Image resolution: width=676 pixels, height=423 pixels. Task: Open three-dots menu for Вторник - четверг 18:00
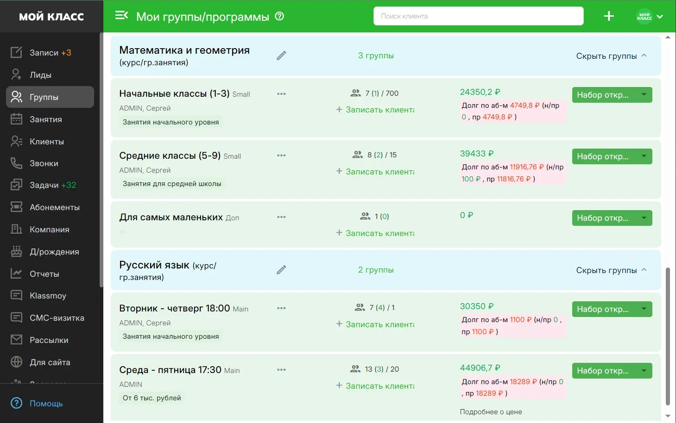coord(281,308)
